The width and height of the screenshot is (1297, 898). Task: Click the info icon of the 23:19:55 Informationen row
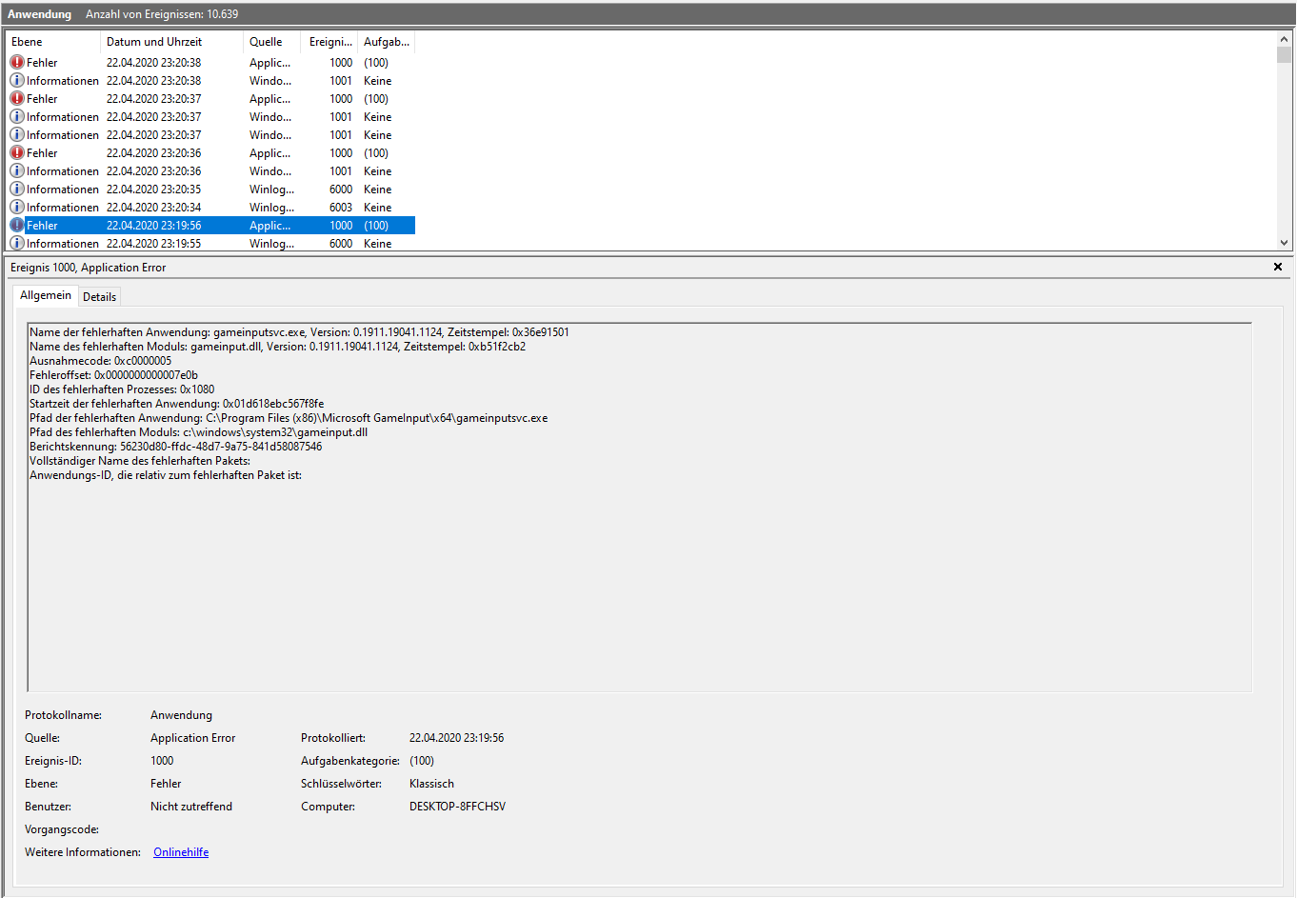tap(17, 243)
